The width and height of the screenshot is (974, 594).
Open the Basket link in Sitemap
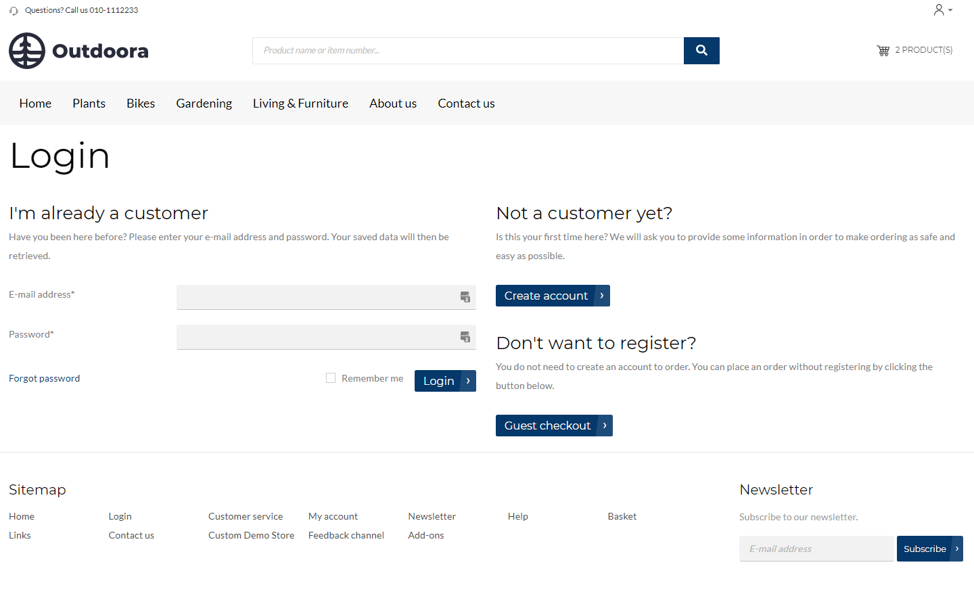pyautogui.click(x=622, y=516)
